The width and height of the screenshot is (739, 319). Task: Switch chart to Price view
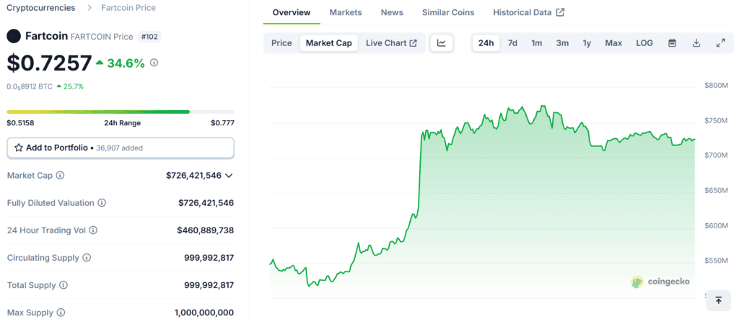[281, 43]
